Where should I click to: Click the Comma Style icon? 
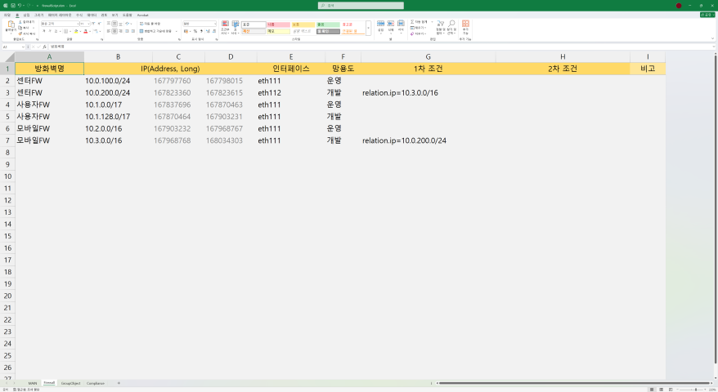pos(201,31)
